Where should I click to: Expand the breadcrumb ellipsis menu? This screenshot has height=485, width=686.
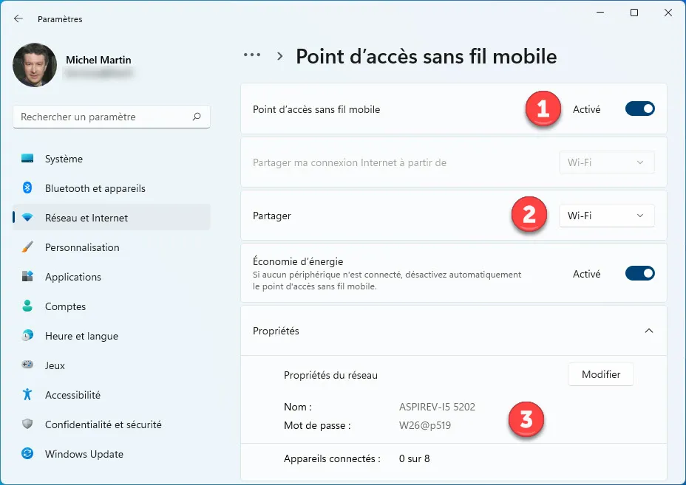coord(252,55)
